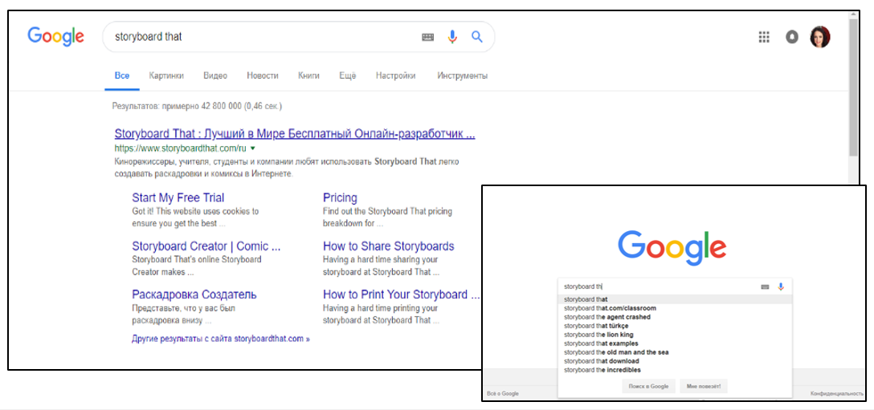Click keyboard icon in the homepage search box
Viewport: 874px width, 410px height.
click(765, 287)
